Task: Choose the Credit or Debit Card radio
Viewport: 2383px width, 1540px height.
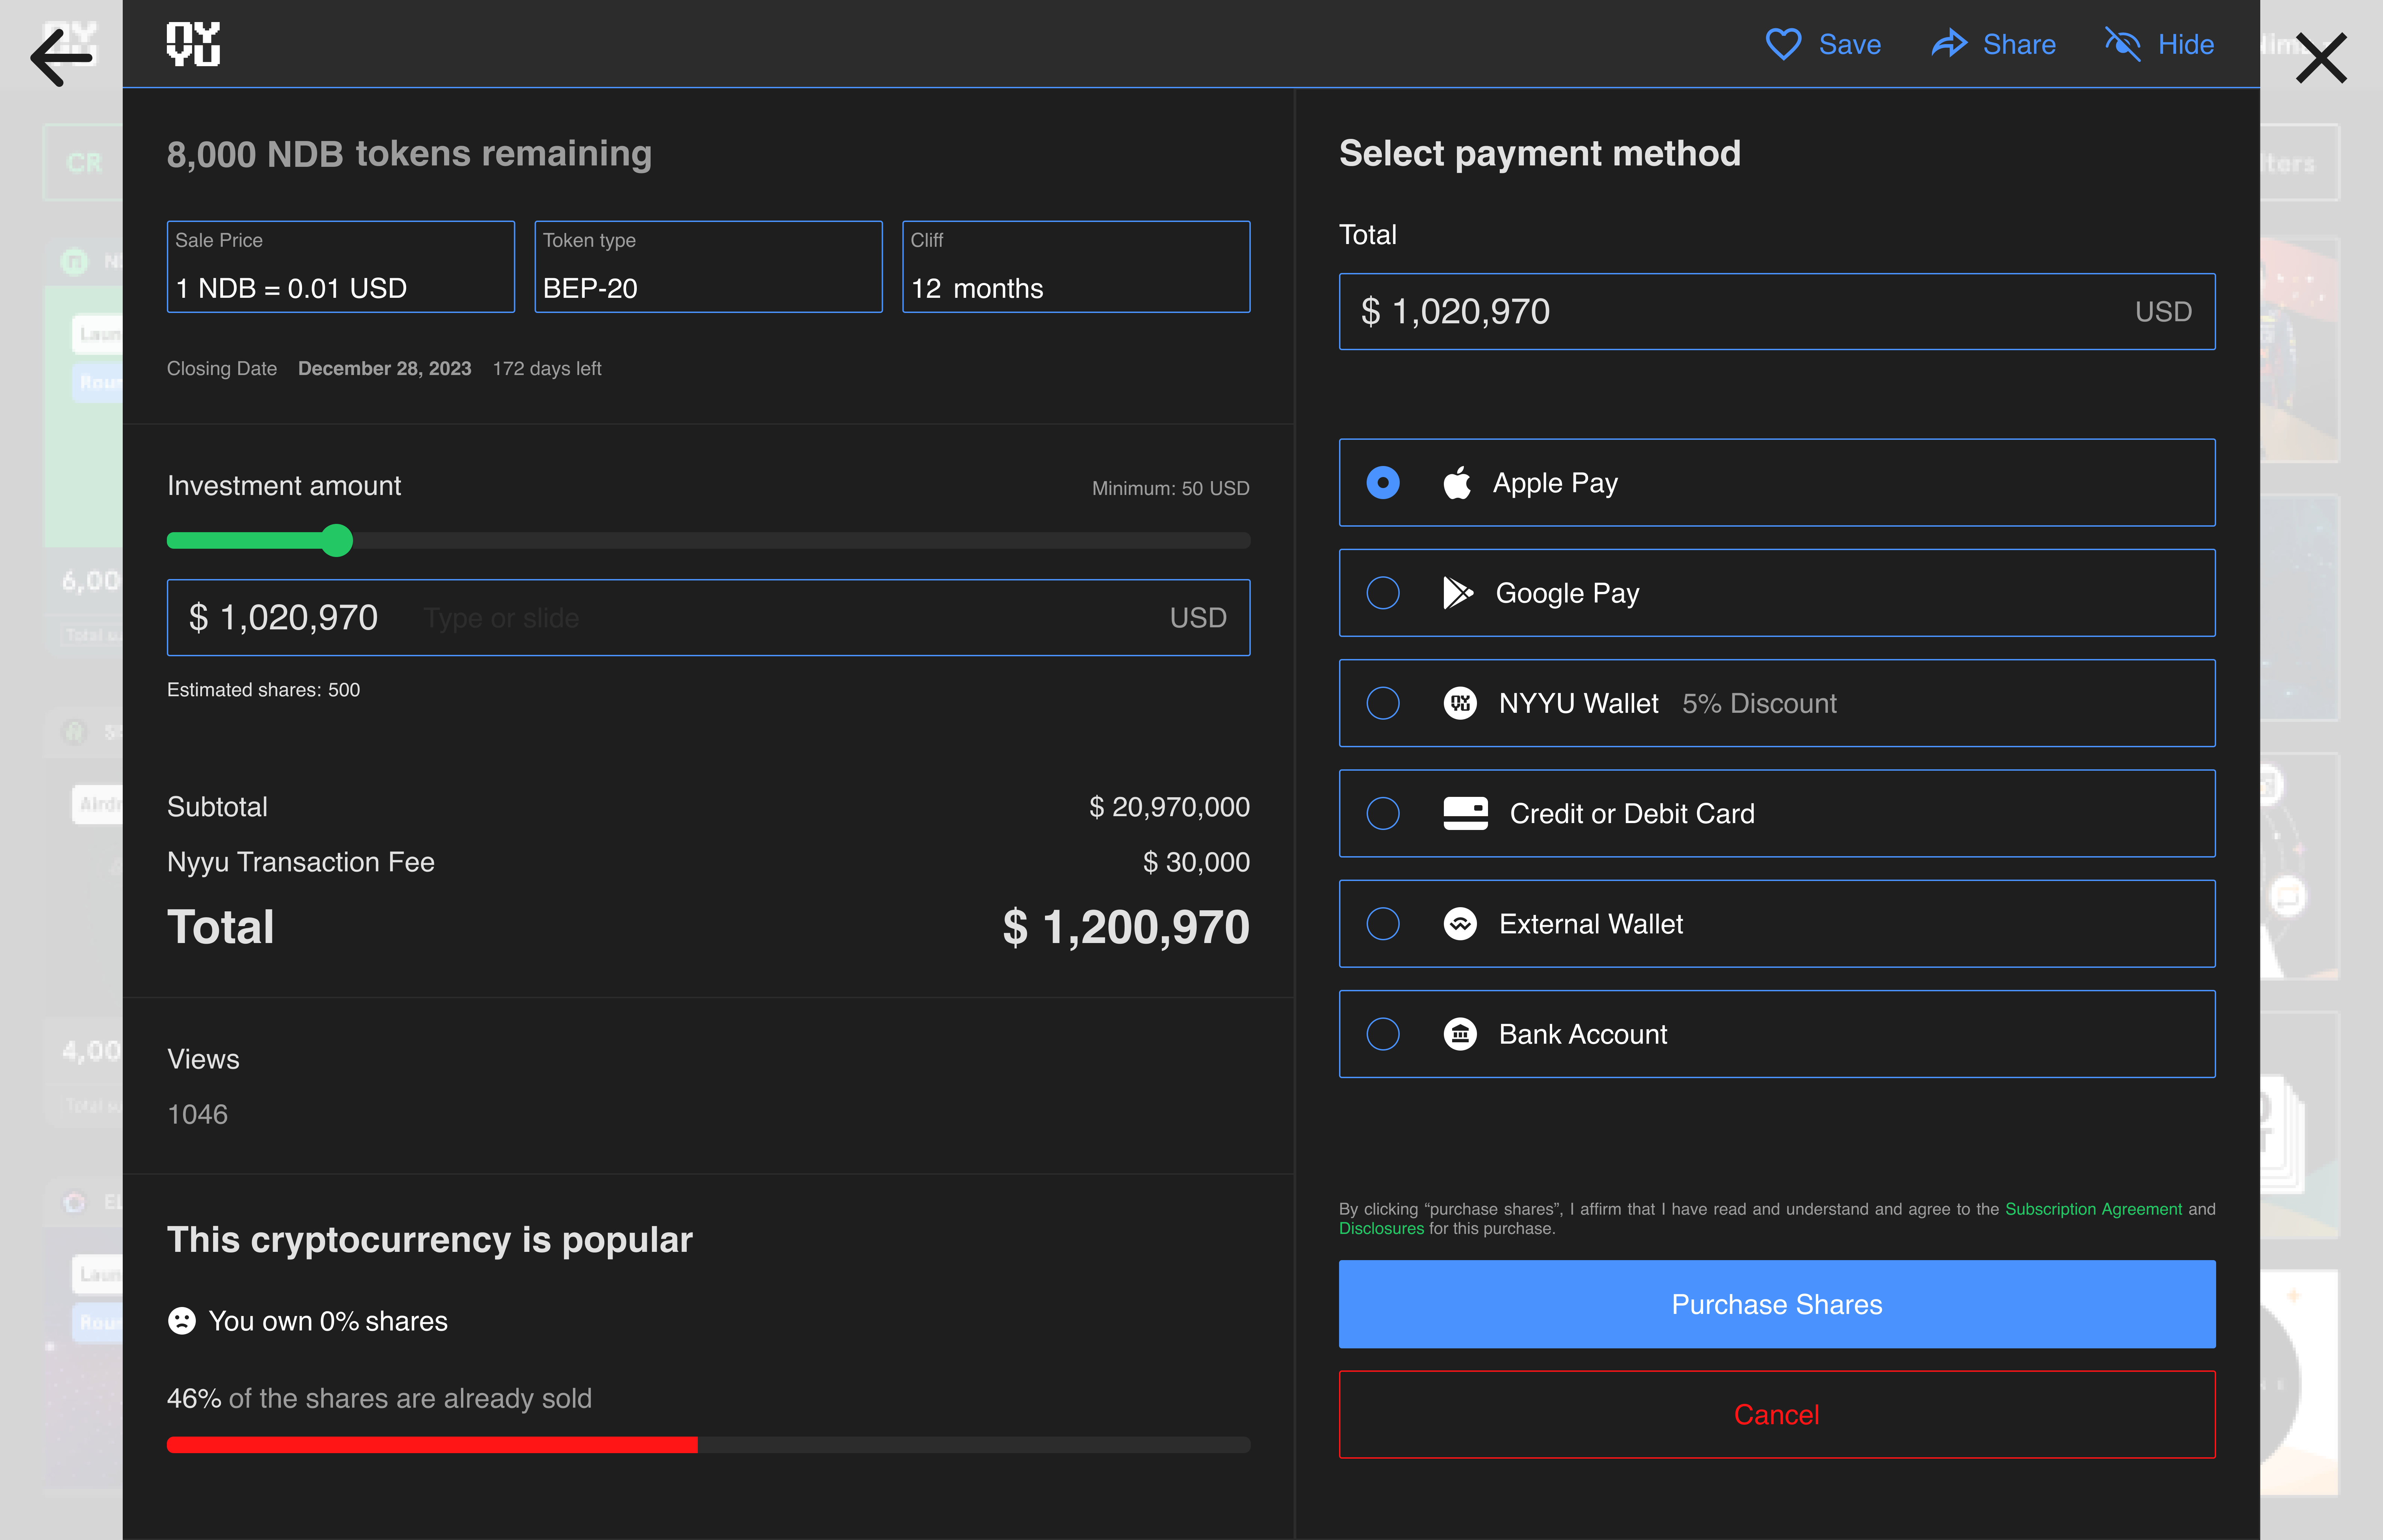Action: 1382,813
